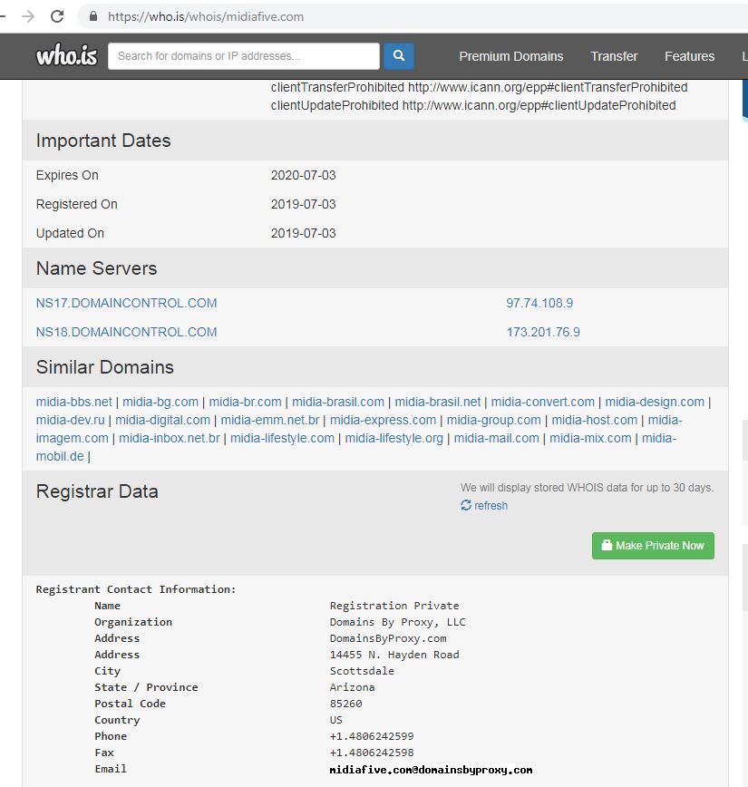Open similar domain midia-digital.com
The height and width of the screenshot is (787, 748).
162,420
